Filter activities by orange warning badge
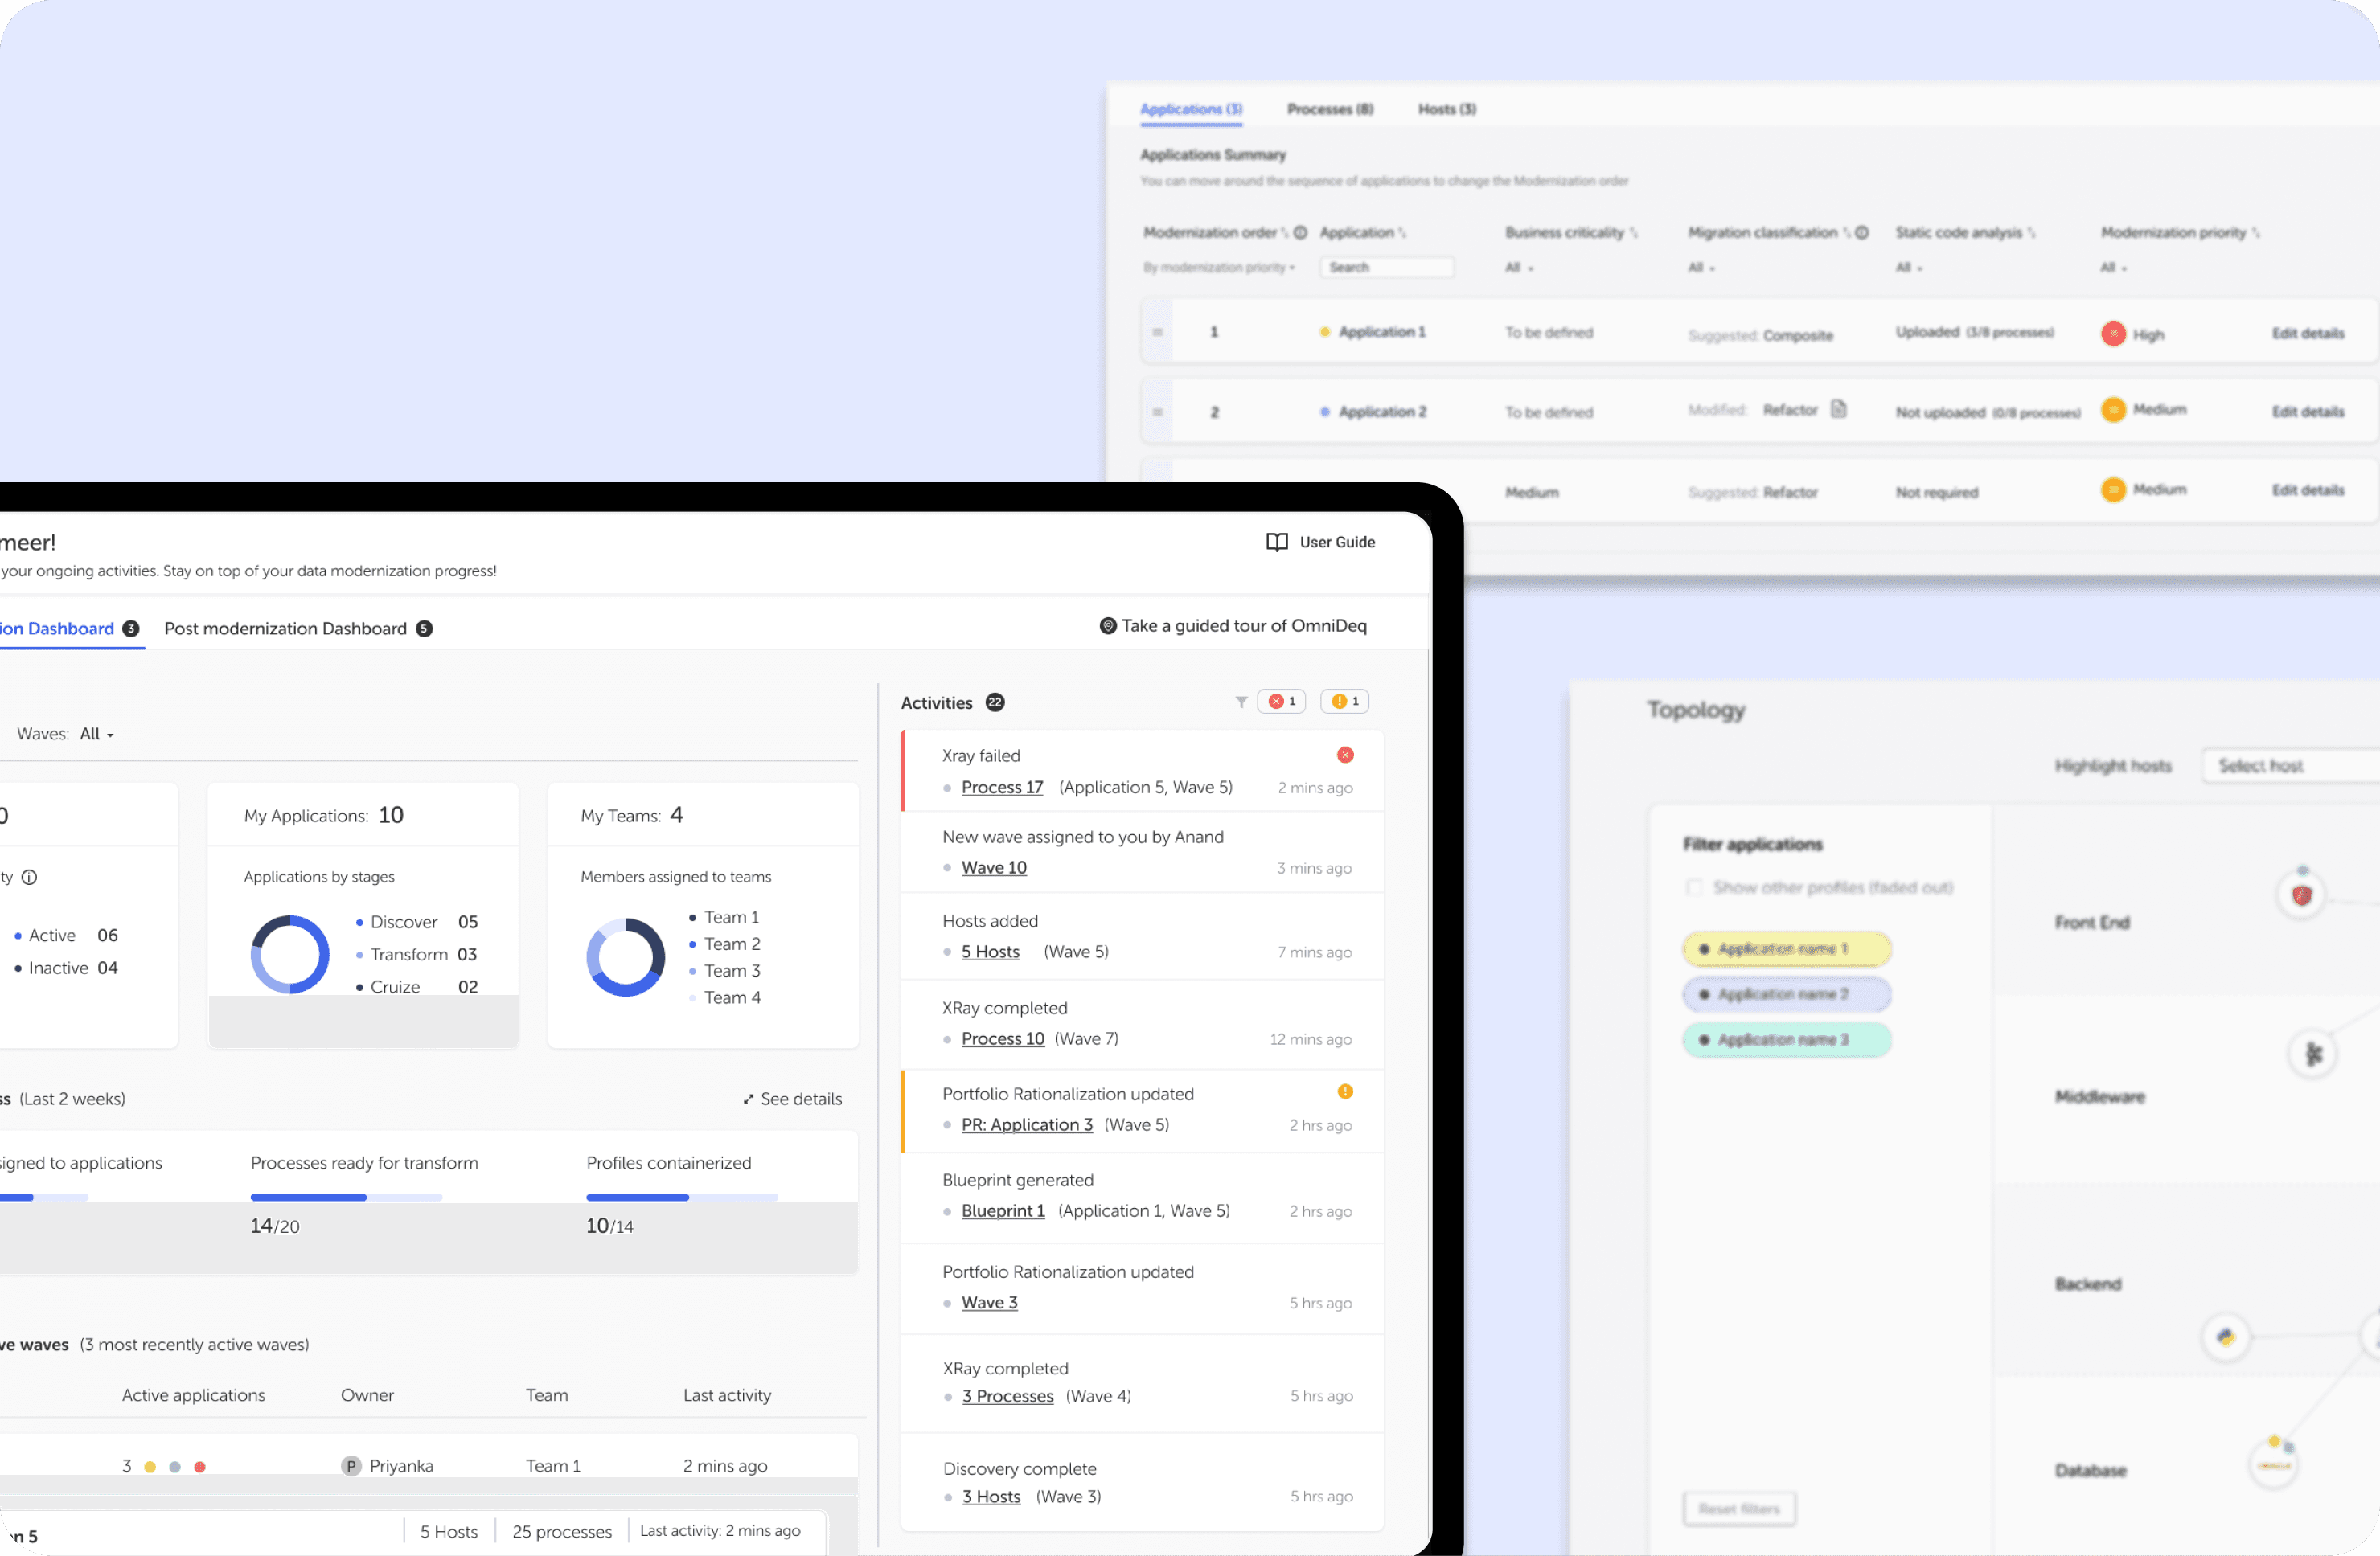This screenshot has width=2380, height=1556. click(x=1344, y=702)
